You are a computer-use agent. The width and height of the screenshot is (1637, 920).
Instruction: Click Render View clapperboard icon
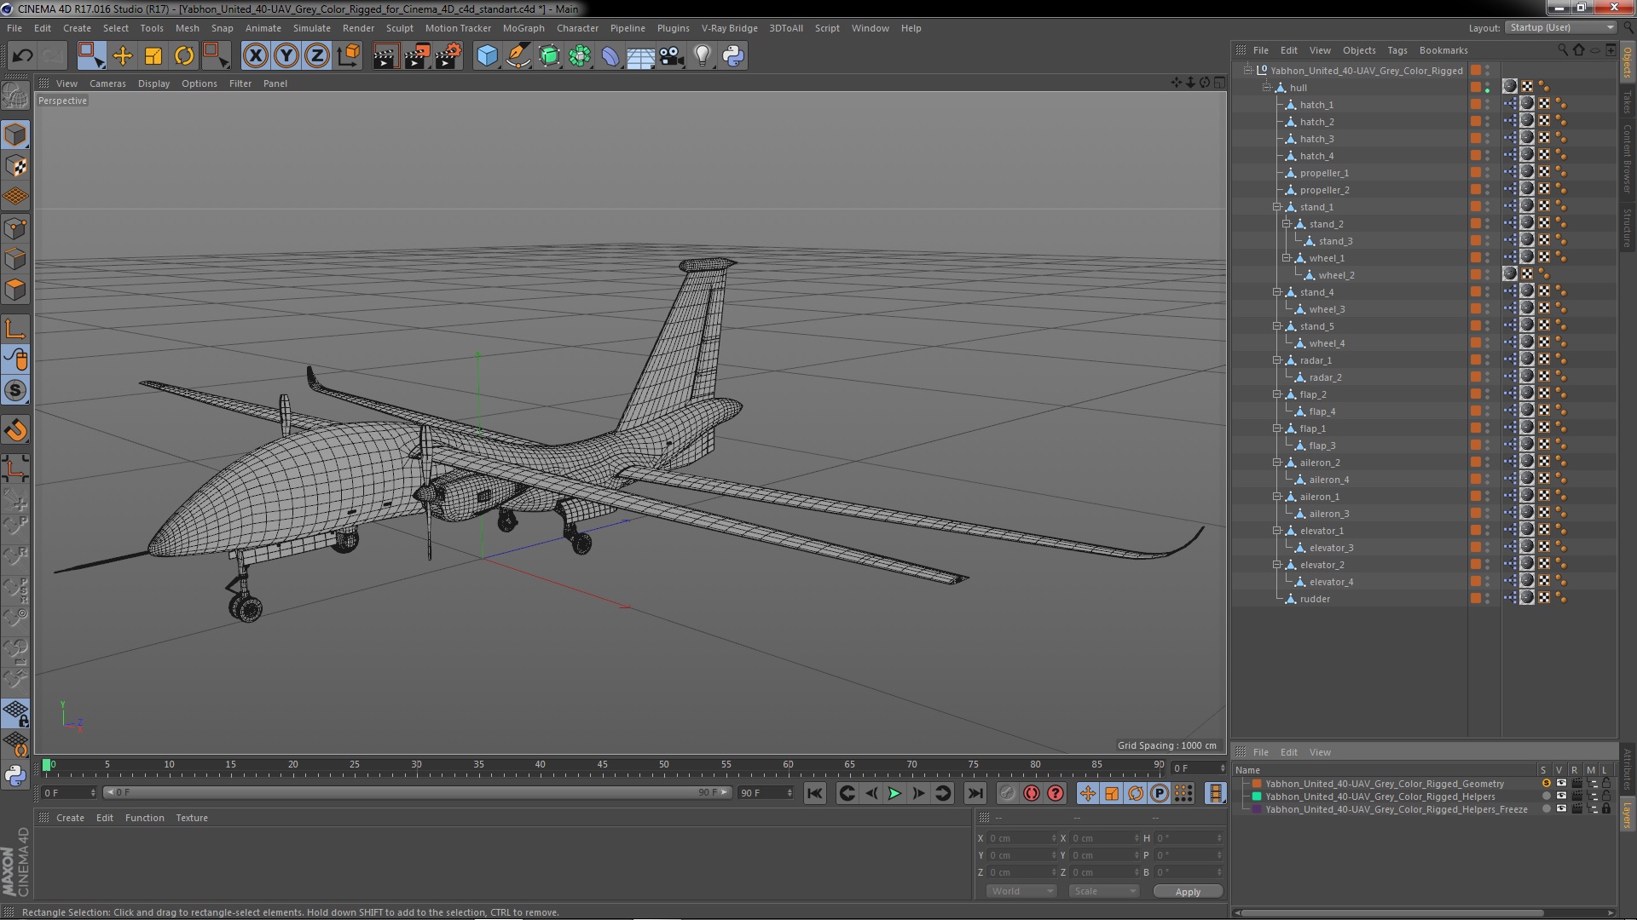pyautogui.click(x=385, y=56)
